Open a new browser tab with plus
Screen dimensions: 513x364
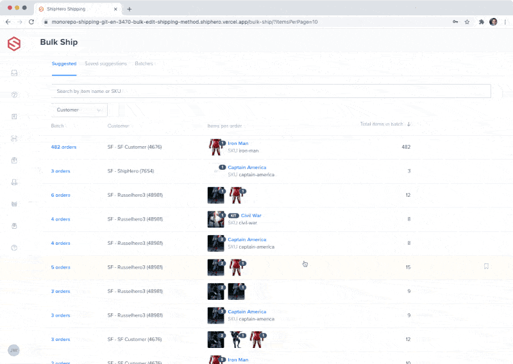pyautogui.click(x=130, y=9)
